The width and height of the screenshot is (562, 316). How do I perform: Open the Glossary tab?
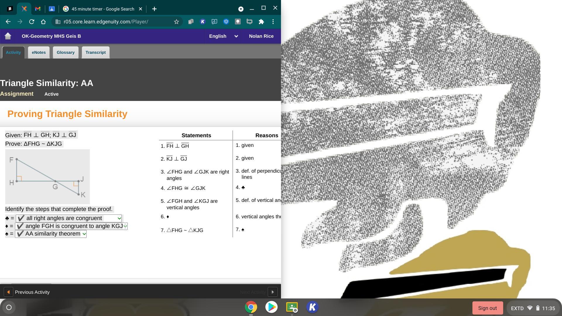click(66, 52)
